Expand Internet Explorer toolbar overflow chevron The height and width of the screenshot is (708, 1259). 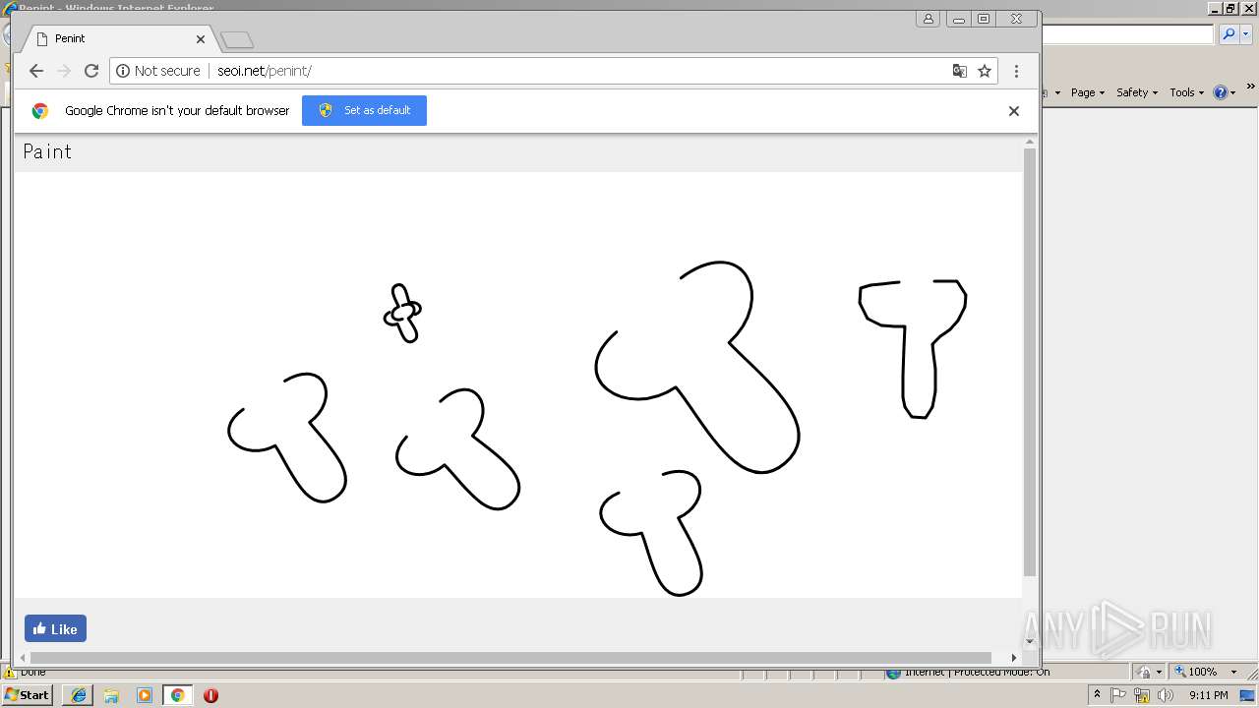point(1250,88)
